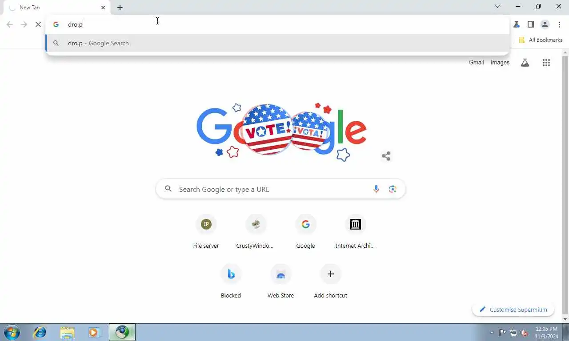The height and width of the screenshot is (341, 569).
Task: Open a new tab with plus button
Action: click(x=120, y=8)
